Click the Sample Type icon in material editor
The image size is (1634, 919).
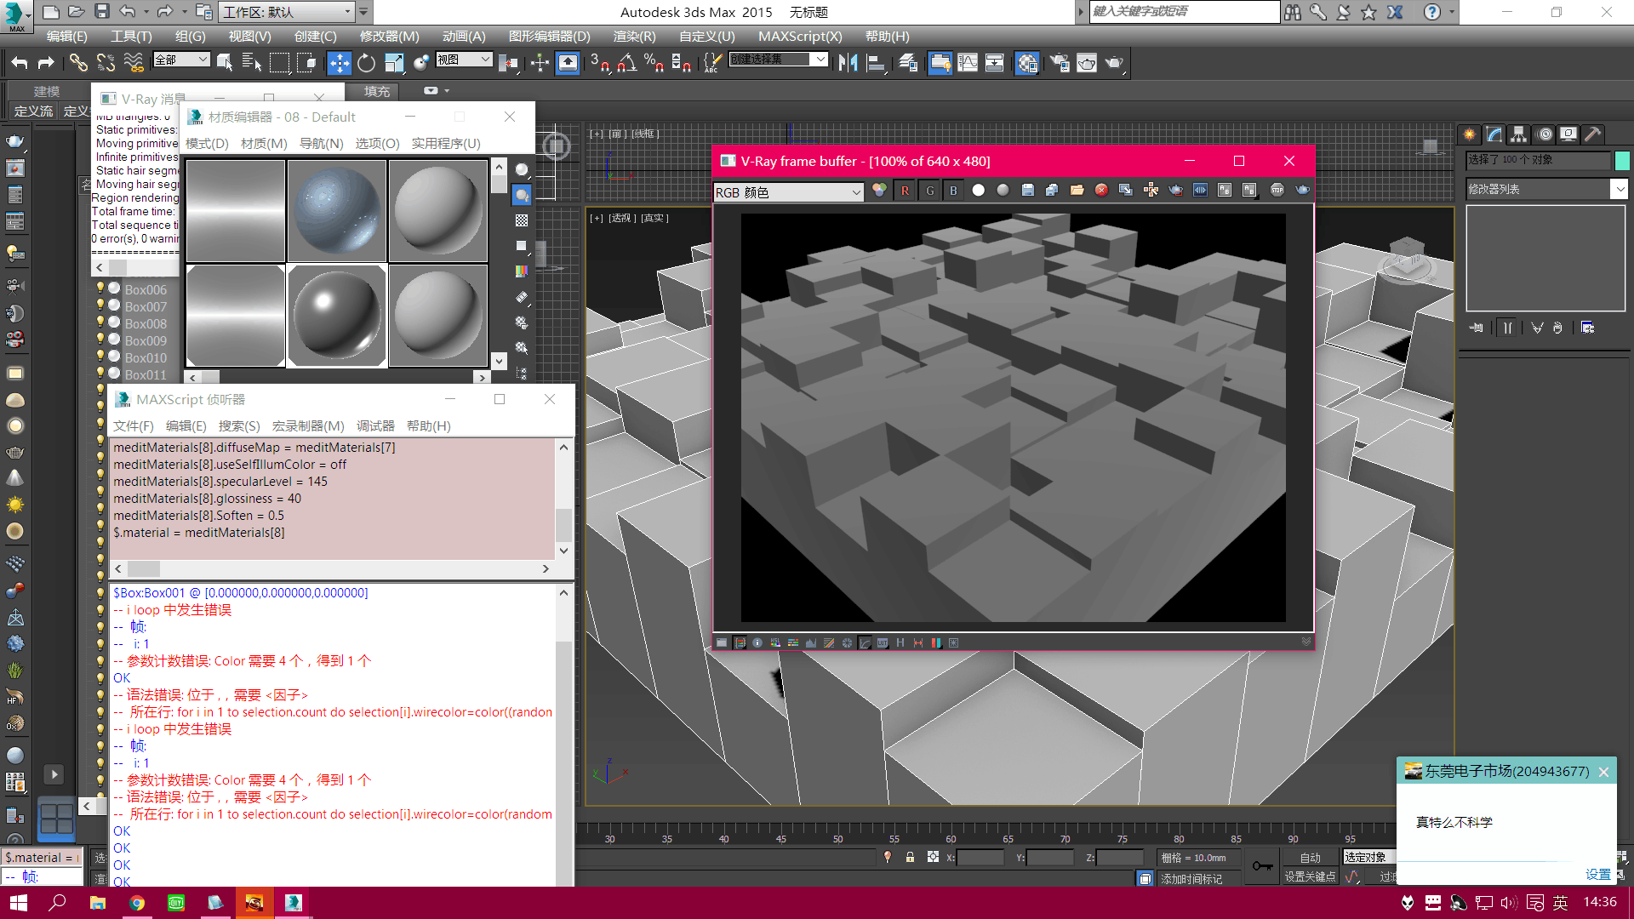coord(522,170)
